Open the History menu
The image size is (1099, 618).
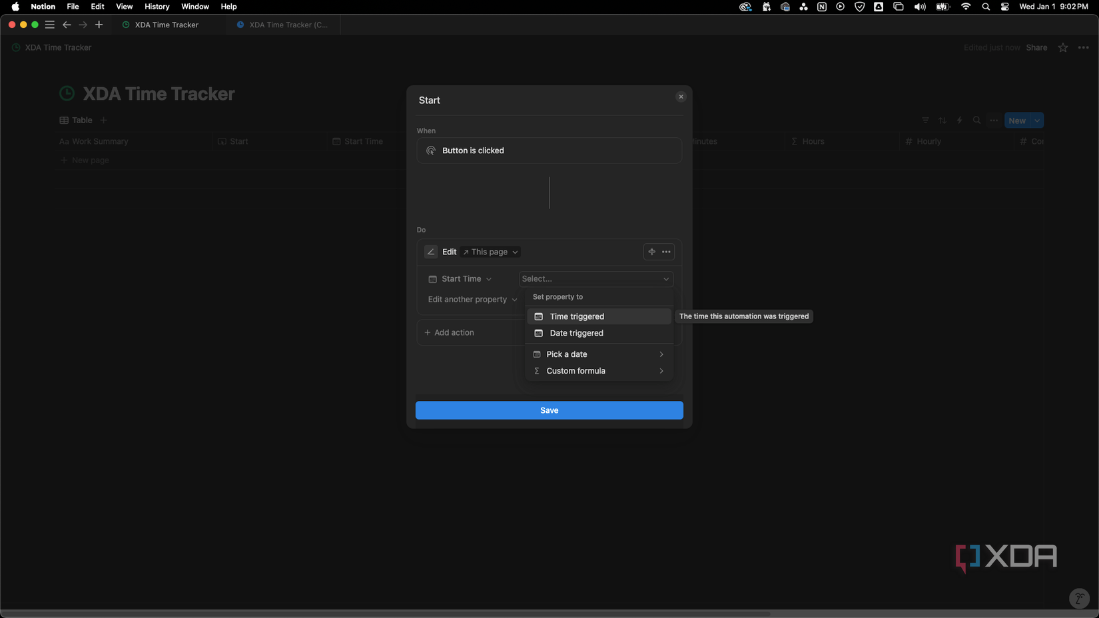[x=157, y=7]
